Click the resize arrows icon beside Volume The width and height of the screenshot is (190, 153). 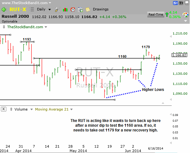click(11, 109)
